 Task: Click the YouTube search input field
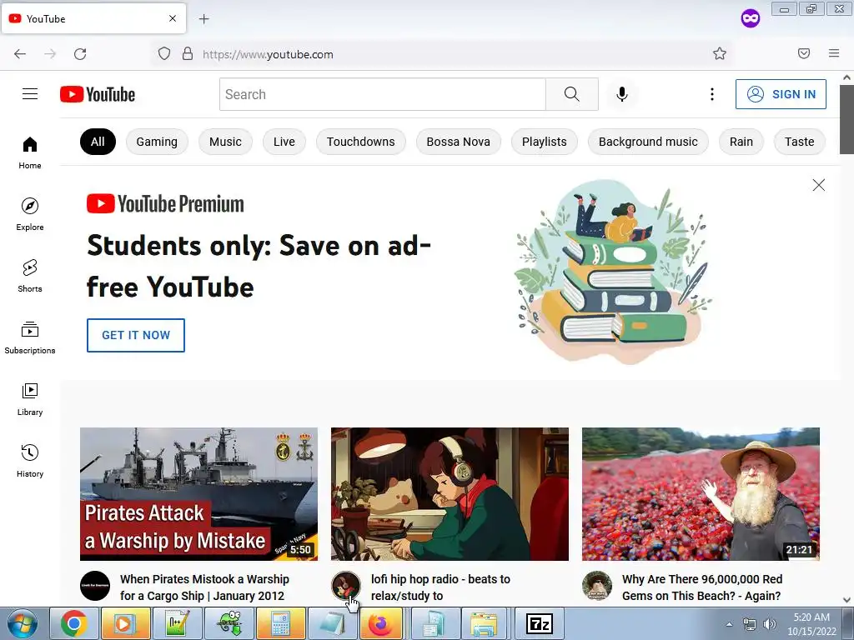382,94
